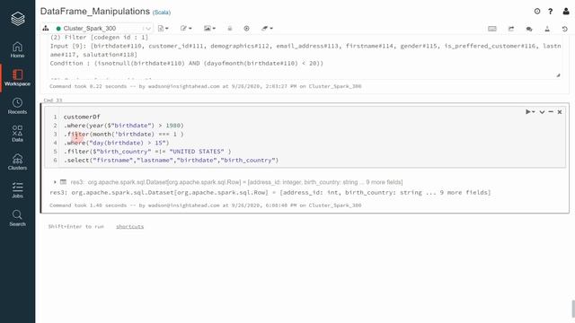575x323 pixels.
Task: Open Workspace in the sidebar
Action: coord(17,78)
